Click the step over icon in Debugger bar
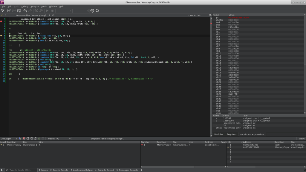 [x=27, y=139]
